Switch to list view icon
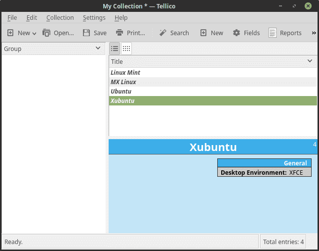The width and height of the screenshot is (319, 251). [115, 49]
